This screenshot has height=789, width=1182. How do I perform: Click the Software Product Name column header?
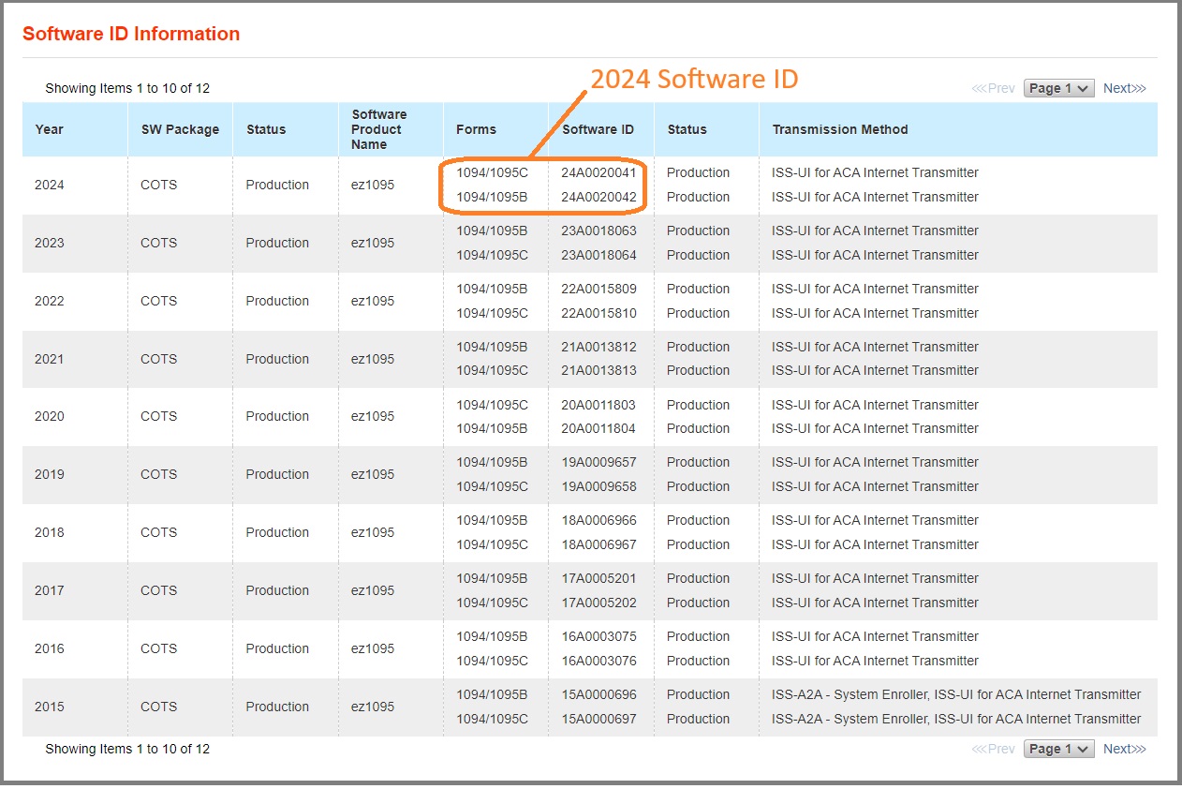(x=378, y=129)
